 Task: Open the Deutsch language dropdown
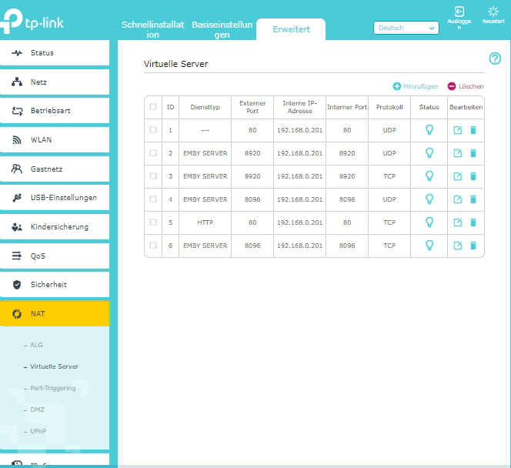406,28
